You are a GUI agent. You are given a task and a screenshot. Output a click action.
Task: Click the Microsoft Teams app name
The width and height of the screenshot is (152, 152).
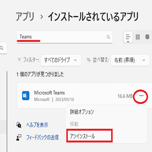coord(50,93)
